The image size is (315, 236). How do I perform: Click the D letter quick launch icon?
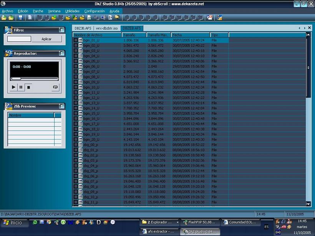click(99, 222)
